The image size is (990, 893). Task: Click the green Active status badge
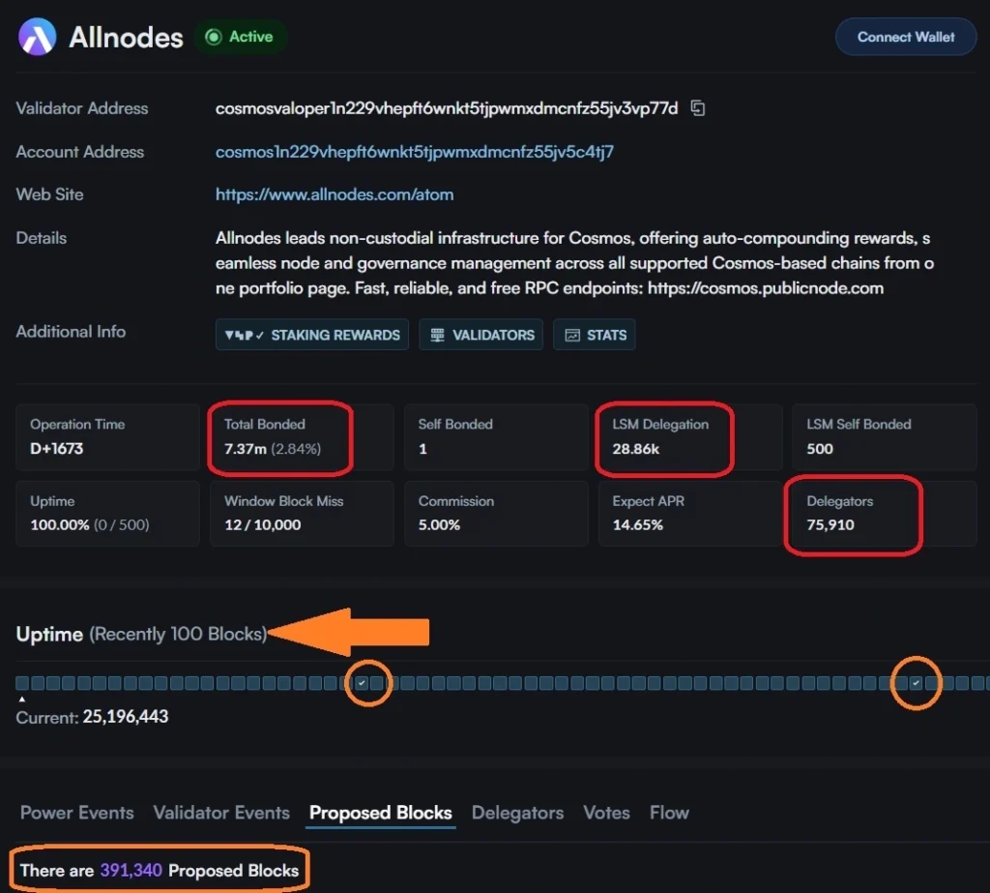point(240,37)
